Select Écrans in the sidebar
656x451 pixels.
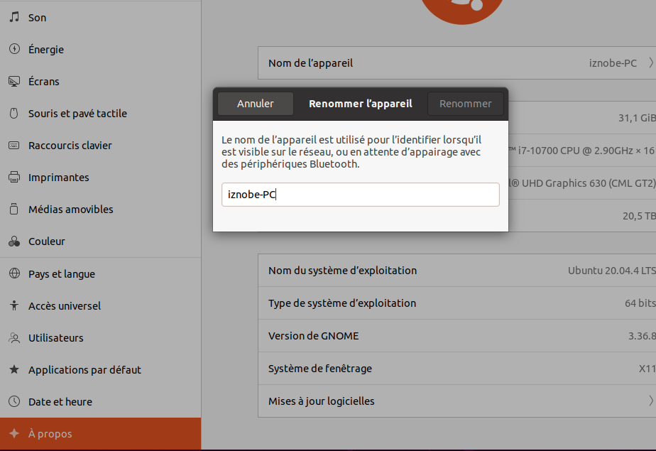(x=100, y=81)
